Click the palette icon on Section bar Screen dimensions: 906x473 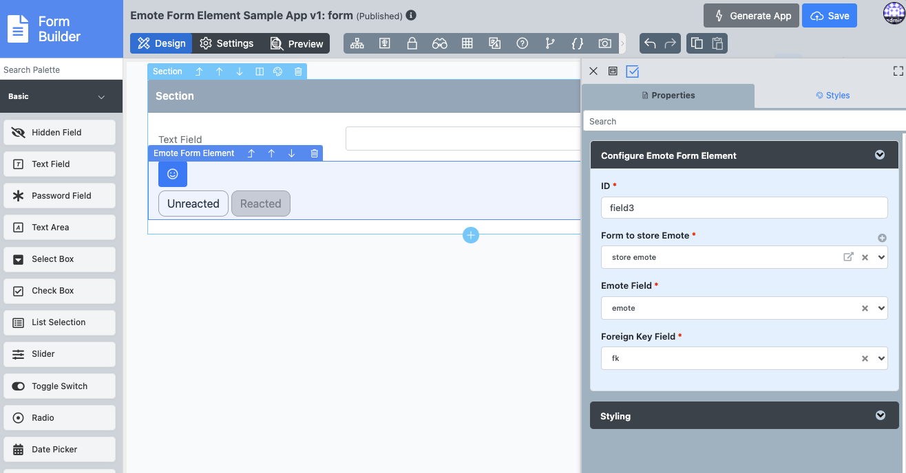click(x=277, y=71)
